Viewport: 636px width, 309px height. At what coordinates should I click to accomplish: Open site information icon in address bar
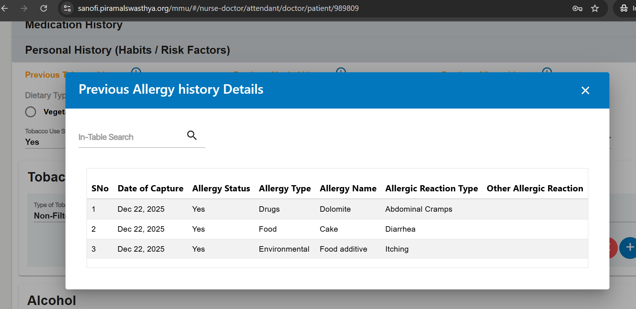point(67,8)
